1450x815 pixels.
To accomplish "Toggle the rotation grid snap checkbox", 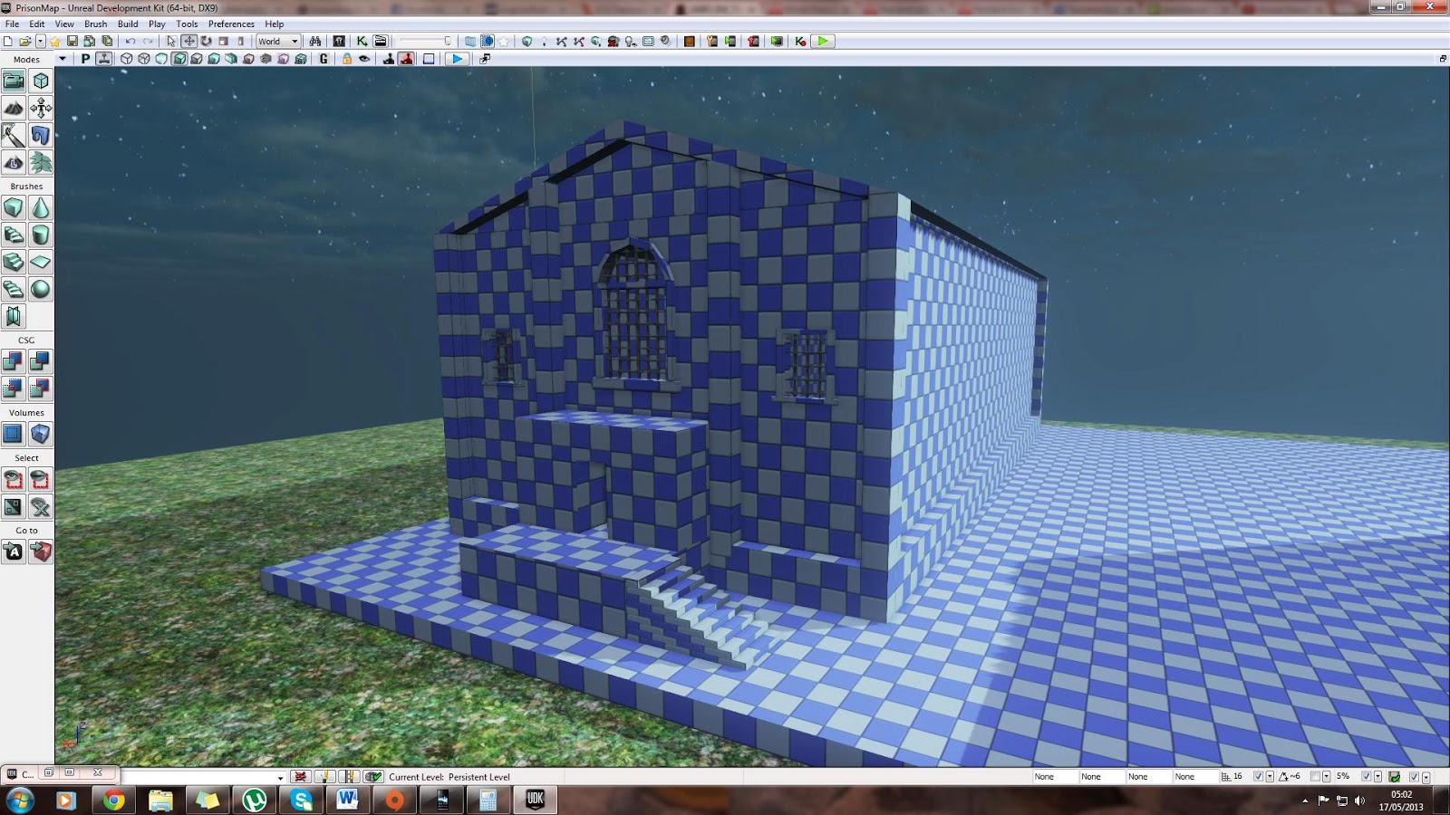I will point(1317,776).
